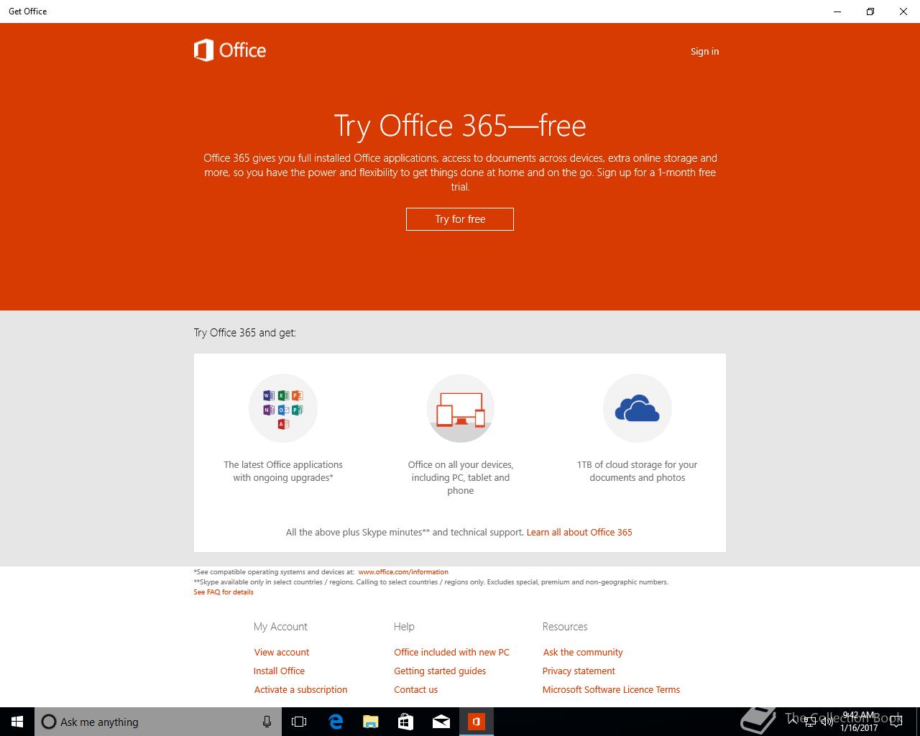Click the Cortana microphone icon
This screenshot has width=920, height=736.
click(267, 722)
